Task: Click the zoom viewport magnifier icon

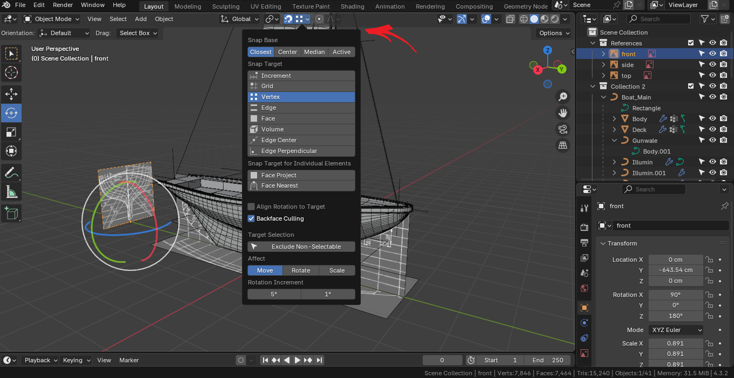Action: coord(563,97)
